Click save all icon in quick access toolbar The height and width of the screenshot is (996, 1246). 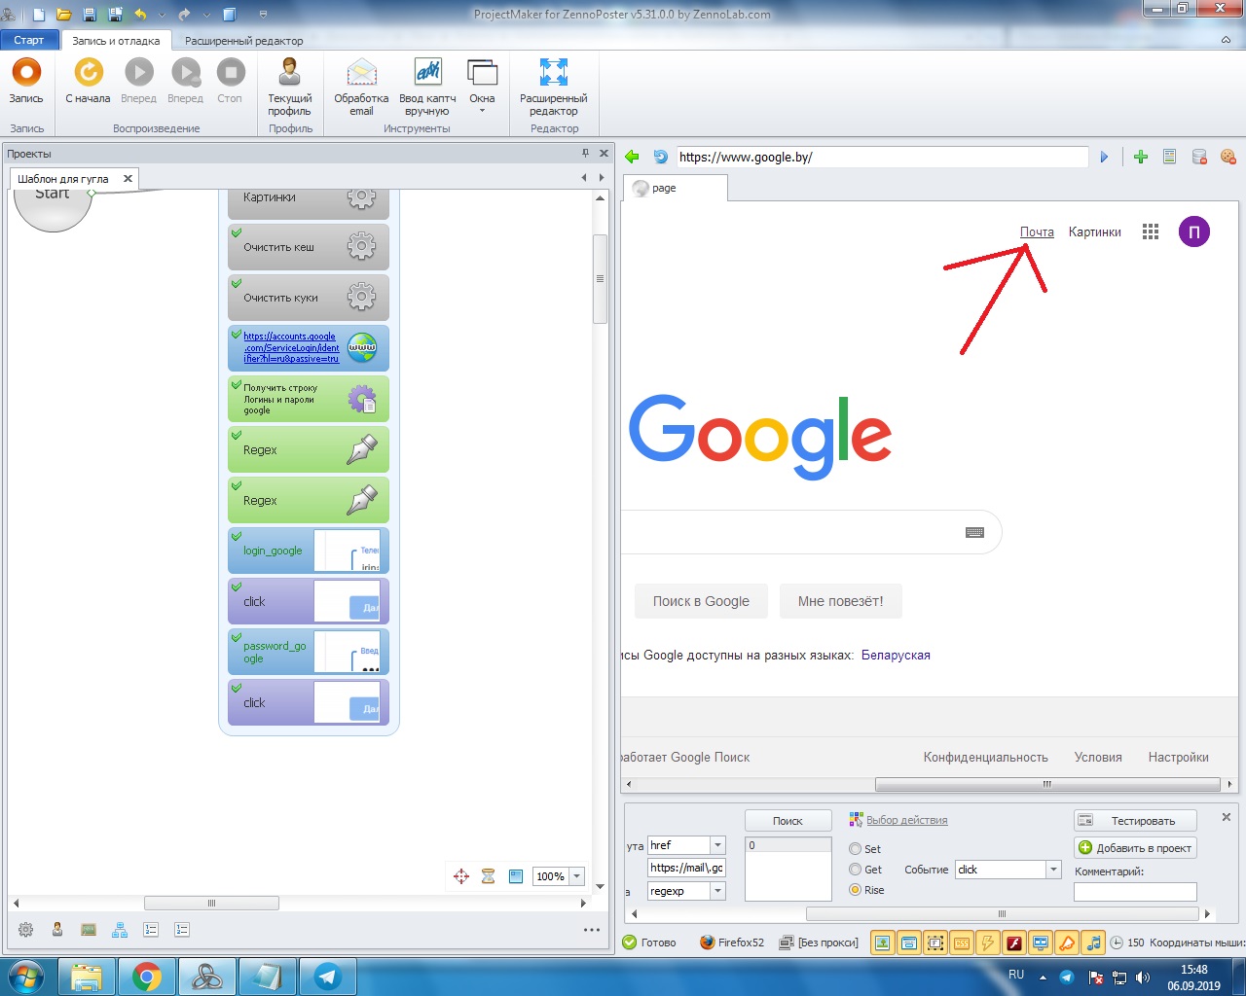tap(115, 15)
